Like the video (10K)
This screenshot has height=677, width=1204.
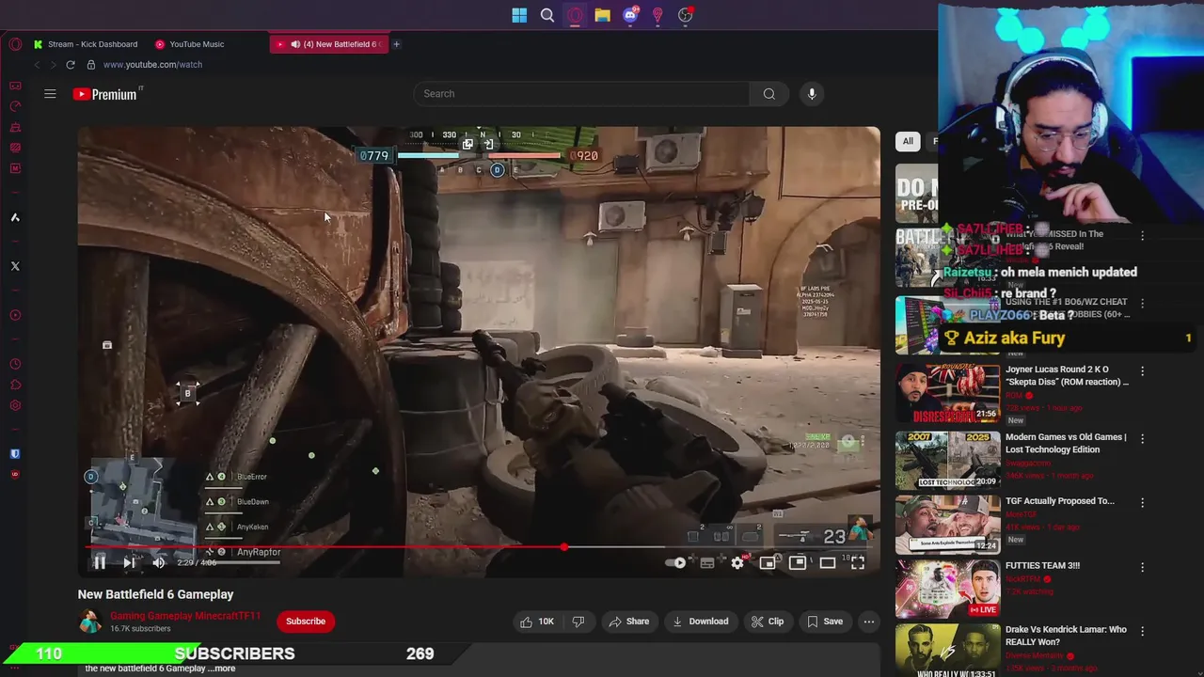537,621
